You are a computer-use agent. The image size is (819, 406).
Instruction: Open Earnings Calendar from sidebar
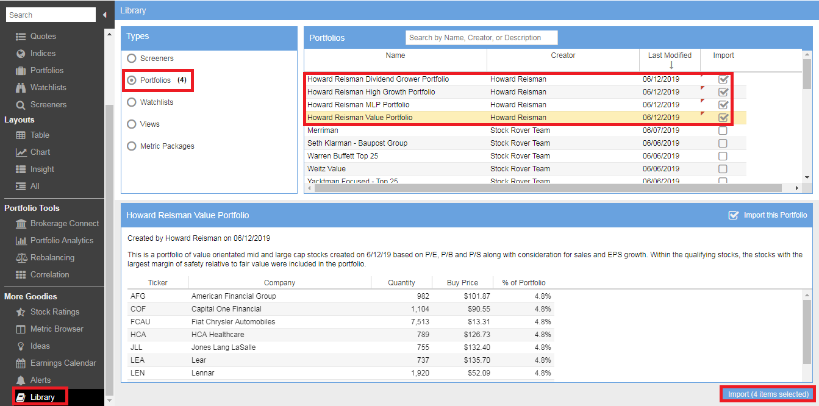[x=63, y=363]
